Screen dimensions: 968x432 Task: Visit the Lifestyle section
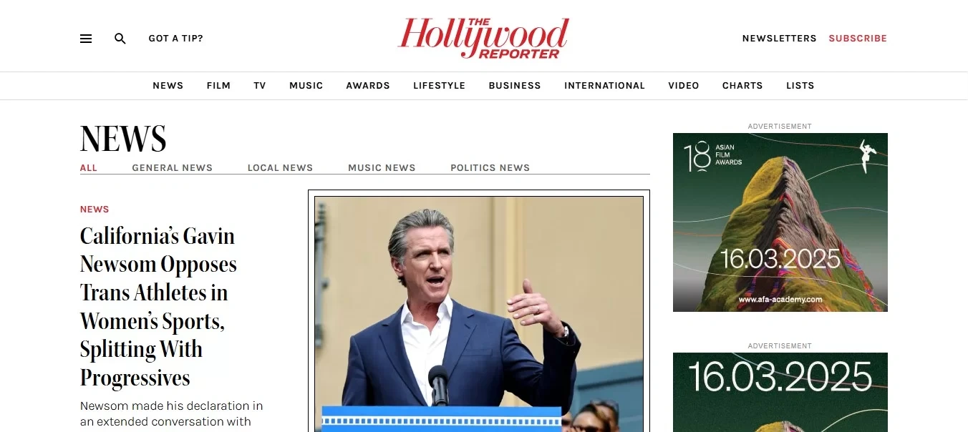point(440,86)
